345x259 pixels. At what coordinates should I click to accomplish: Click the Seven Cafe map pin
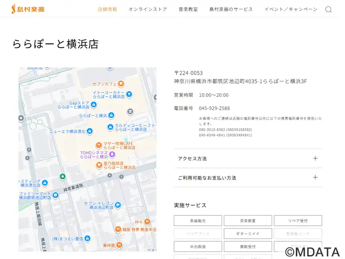tap(122, 84)
